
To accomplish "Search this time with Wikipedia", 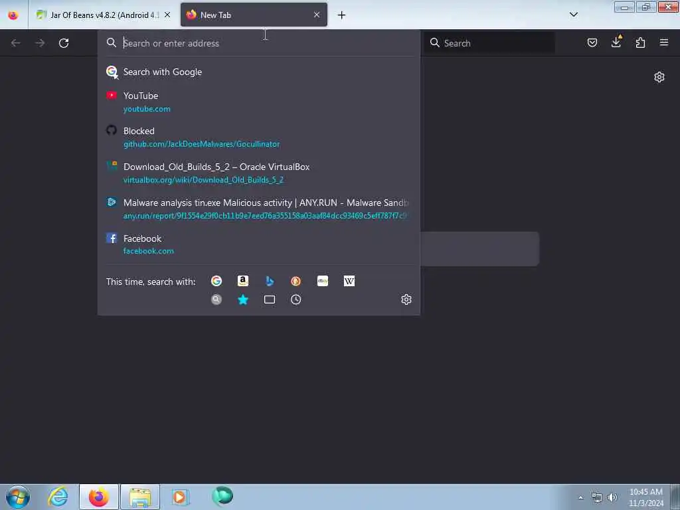I will click(349, 281).
